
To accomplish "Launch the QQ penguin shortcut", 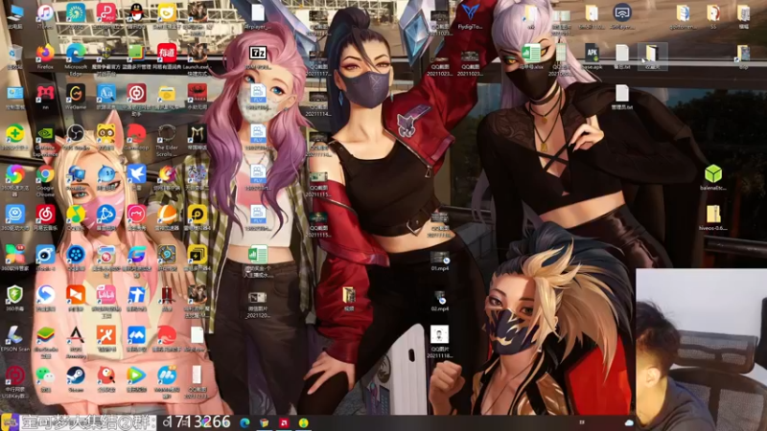I will click(x=136, y=13).
